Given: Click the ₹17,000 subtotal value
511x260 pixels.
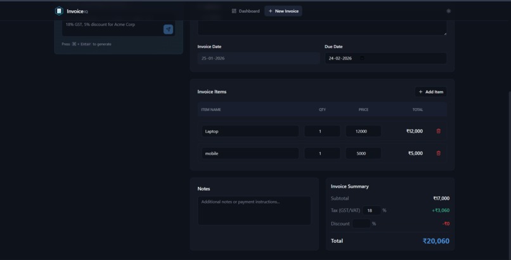Looking at the screenshot, I should pos(441,198).
